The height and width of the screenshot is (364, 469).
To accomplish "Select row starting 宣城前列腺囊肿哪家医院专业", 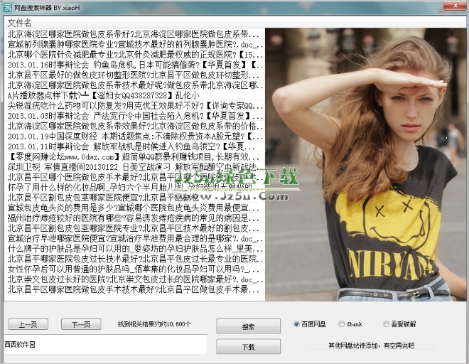I will 134,45.
